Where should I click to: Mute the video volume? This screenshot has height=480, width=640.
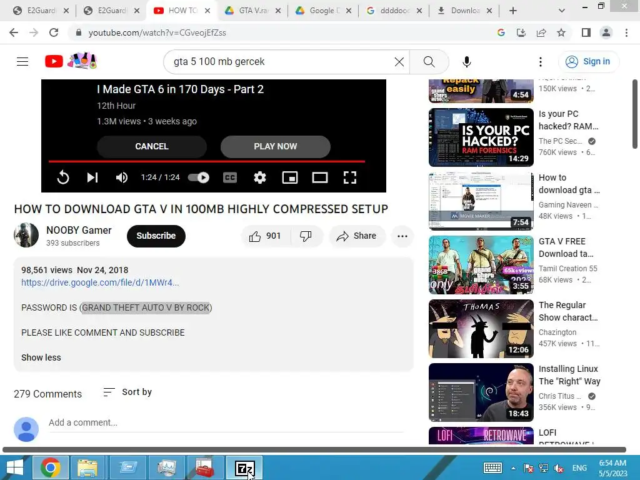(x=122, y=177)
